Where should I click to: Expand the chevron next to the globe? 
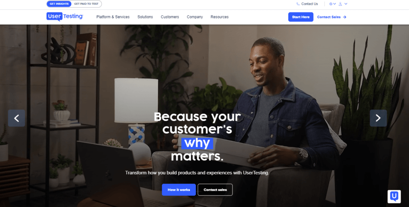click(x=334, y=4)
